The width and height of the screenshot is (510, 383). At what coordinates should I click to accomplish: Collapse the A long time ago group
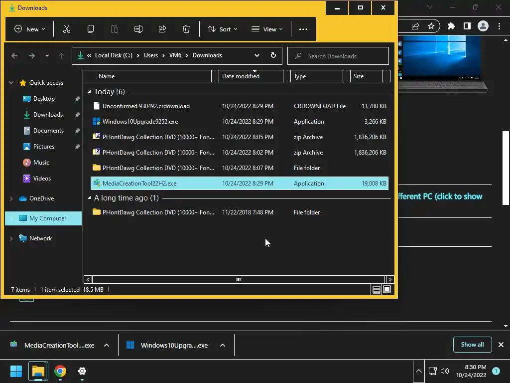[x=89, y=198]
